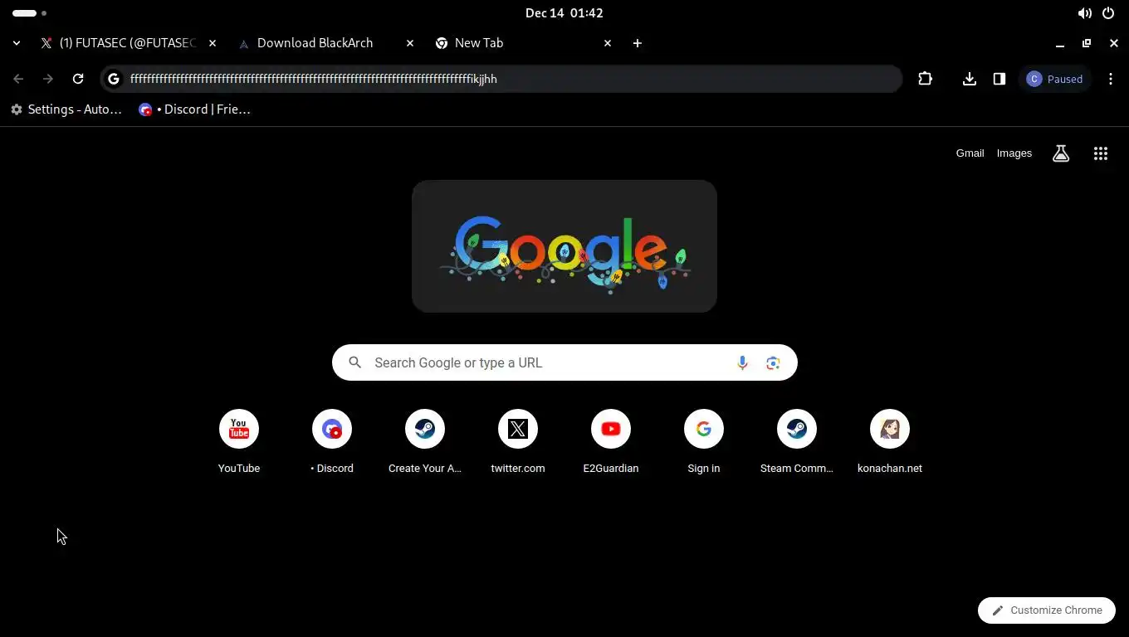Open the tab search dropdown arrow

coord(17,43)
